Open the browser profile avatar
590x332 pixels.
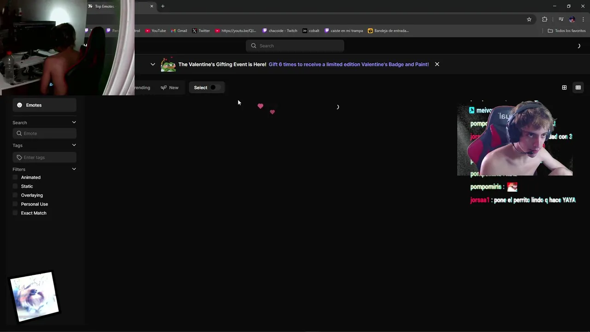coord(572,19)
